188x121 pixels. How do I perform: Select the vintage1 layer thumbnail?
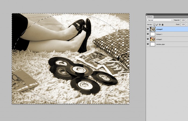[153, 39]
